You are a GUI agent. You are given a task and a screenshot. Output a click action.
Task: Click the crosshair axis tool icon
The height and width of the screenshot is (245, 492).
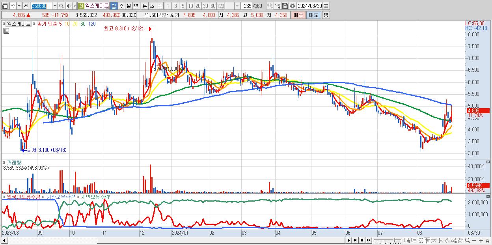point(428,241)
